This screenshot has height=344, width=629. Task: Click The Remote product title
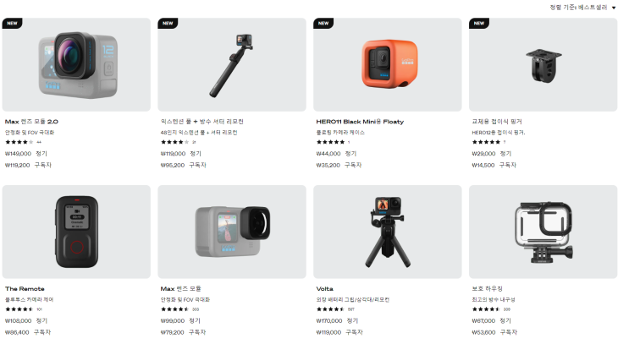(x=25, y=289)
